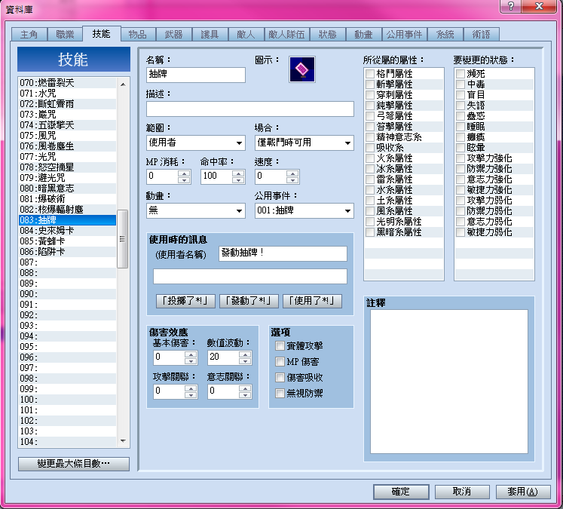Open 公用事件 dropdown showing 001:抽牌
This screenshot has height=509, width=563.
[304, 210]
